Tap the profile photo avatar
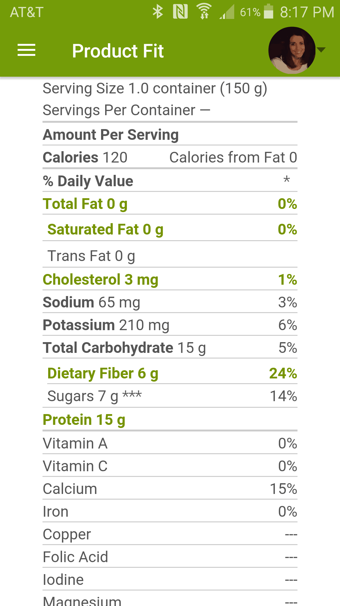This screenshot has height=606, width=340. click(x=292, y=50)
